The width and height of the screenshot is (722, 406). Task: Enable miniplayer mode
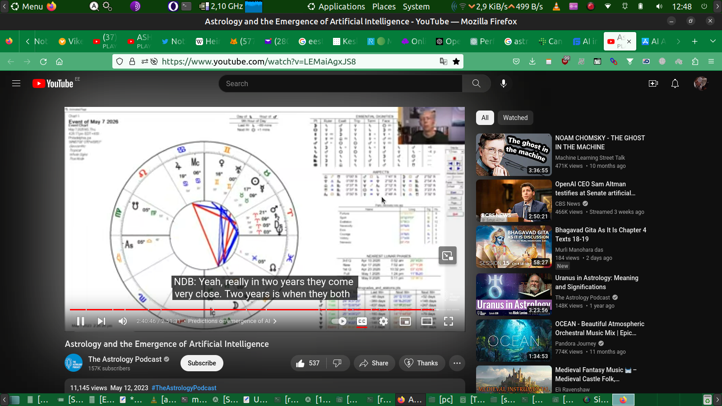click(x=405, y=321)
